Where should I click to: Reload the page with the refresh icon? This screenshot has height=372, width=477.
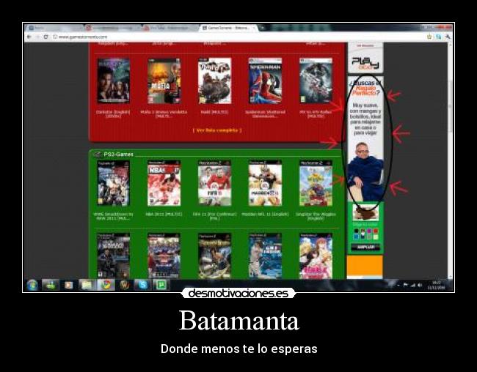(46, 37)
